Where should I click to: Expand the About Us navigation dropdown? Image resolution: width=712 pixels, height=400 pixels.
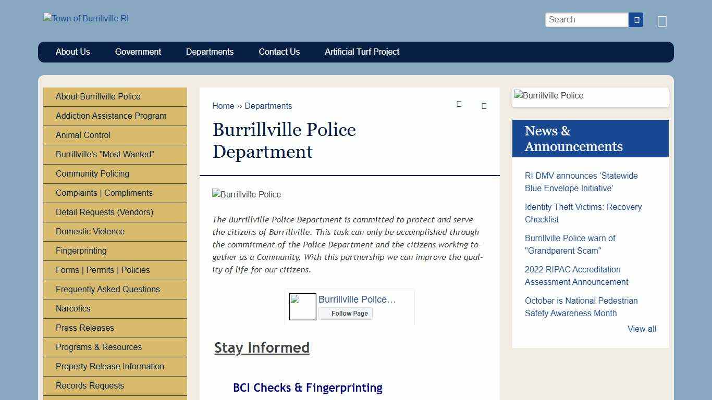tap(72, 52)
